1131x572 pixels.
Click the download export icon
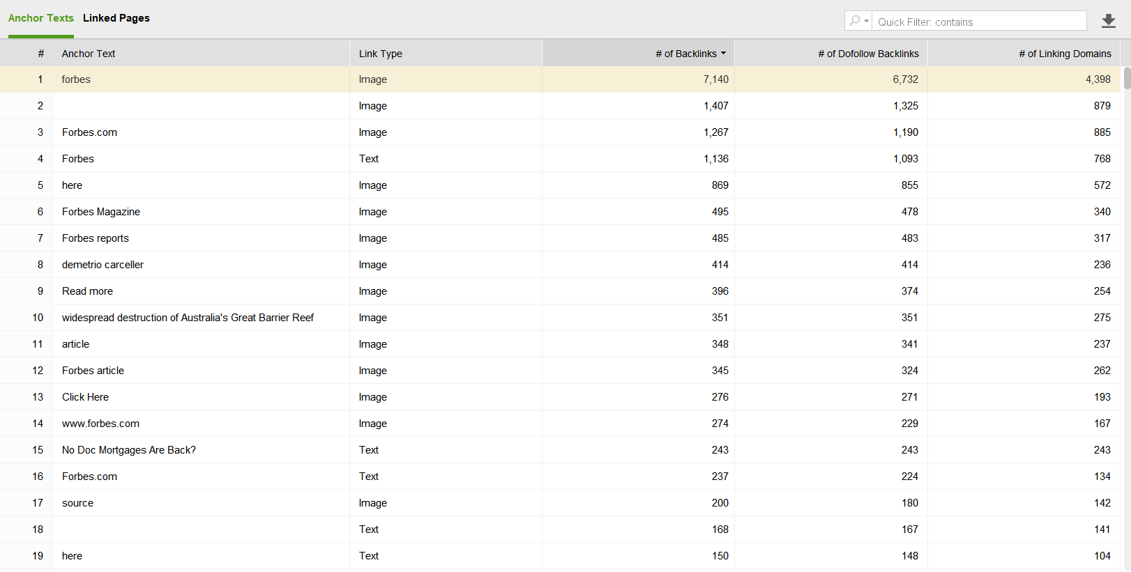click(1108, 21)
